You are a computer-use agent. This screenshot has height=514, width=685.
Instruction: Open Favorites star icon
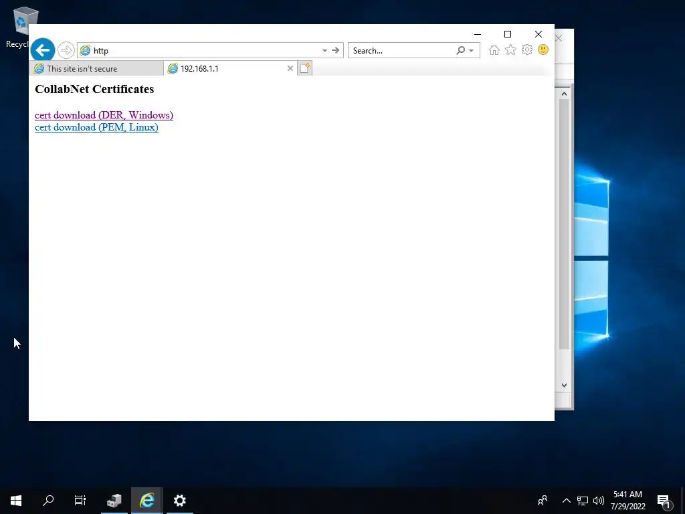pyautogui.click(x=510, y=50)
